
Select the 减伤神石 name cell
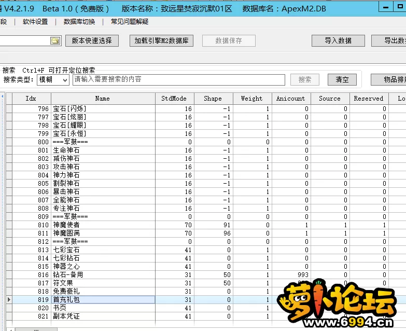pos(103,159)
